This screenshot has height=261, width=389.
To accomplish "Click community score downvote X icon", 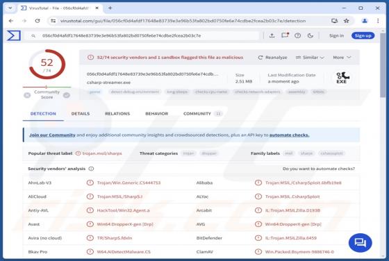I will pos(27,95).
